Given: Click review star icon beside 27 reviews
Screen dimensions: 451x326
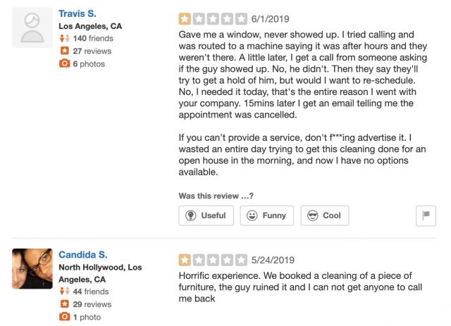Looking at the screenshot, I should coord(64,51).
